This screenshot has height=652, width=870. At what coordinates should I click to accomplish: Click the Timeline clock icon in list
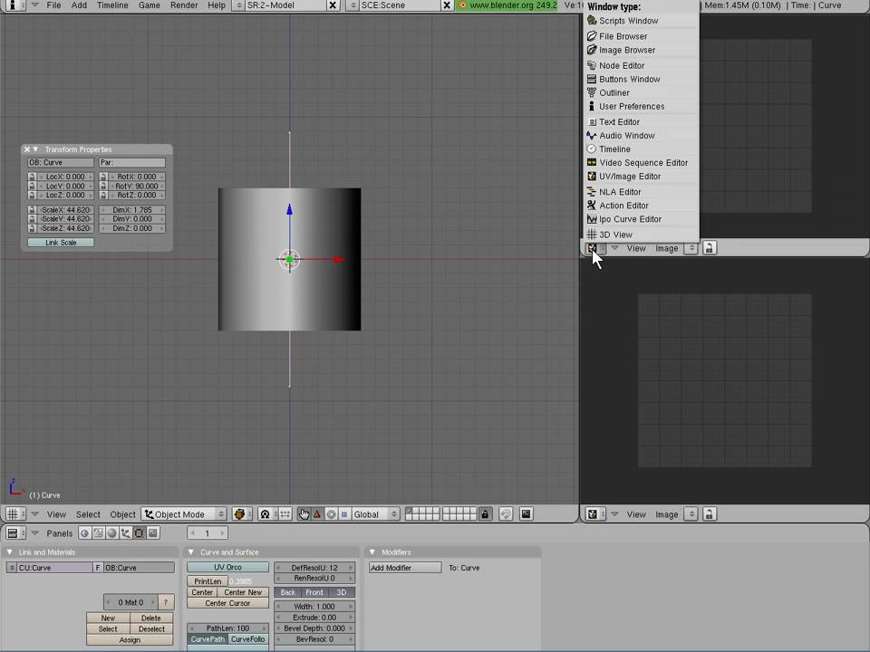(592, 149)
